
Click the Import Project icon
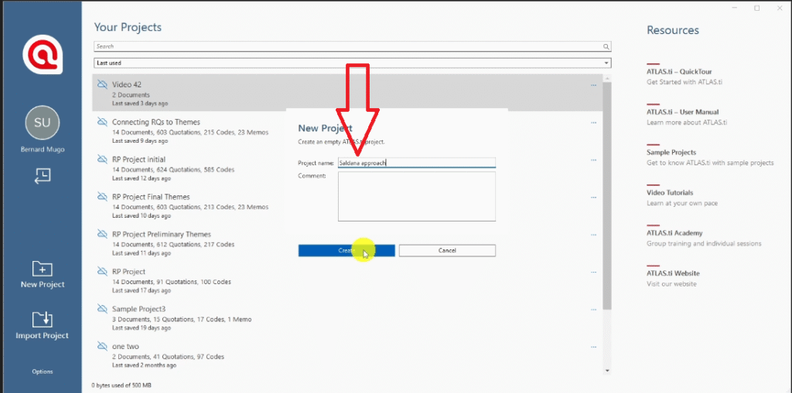point(42,320)
